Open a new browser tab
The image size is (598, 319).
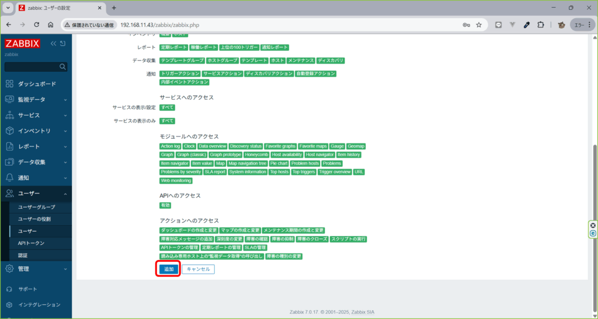coord(114,8)
